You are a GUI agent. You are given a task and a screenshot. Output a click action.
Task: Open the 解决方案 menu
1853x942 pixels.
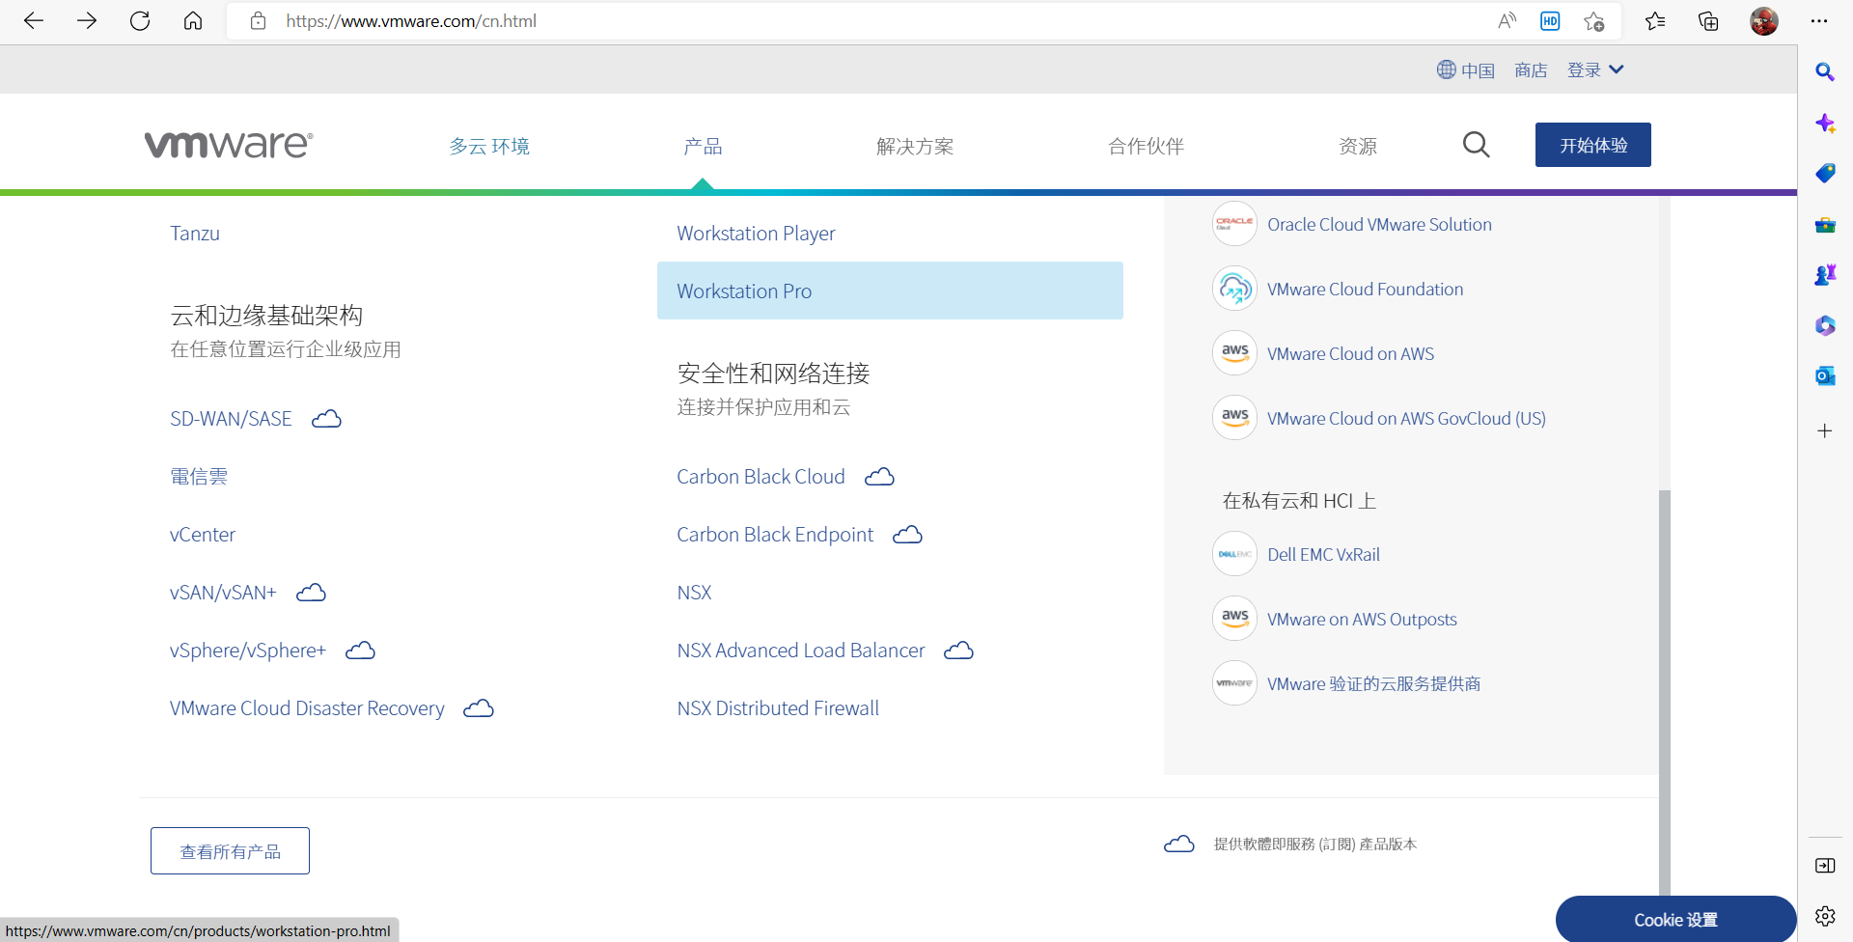click(x=915, y=146)
